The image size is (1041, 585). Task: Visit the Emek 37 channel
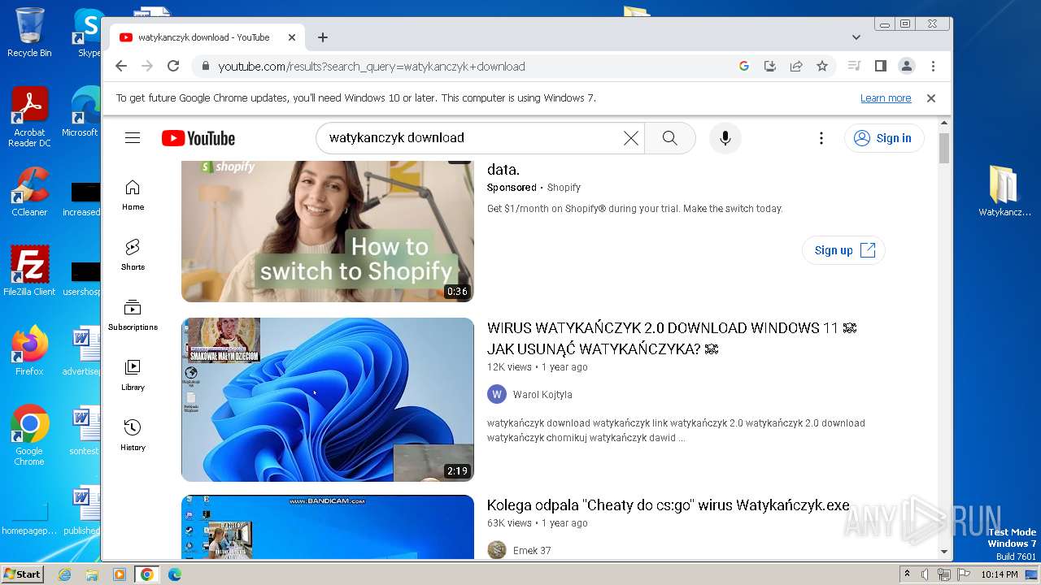pos(532,551)
